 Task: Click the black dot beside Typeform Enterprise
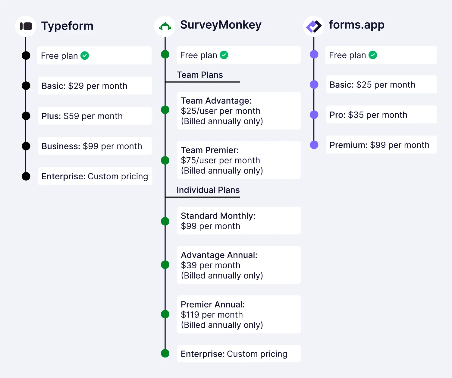tap(26, 176)
